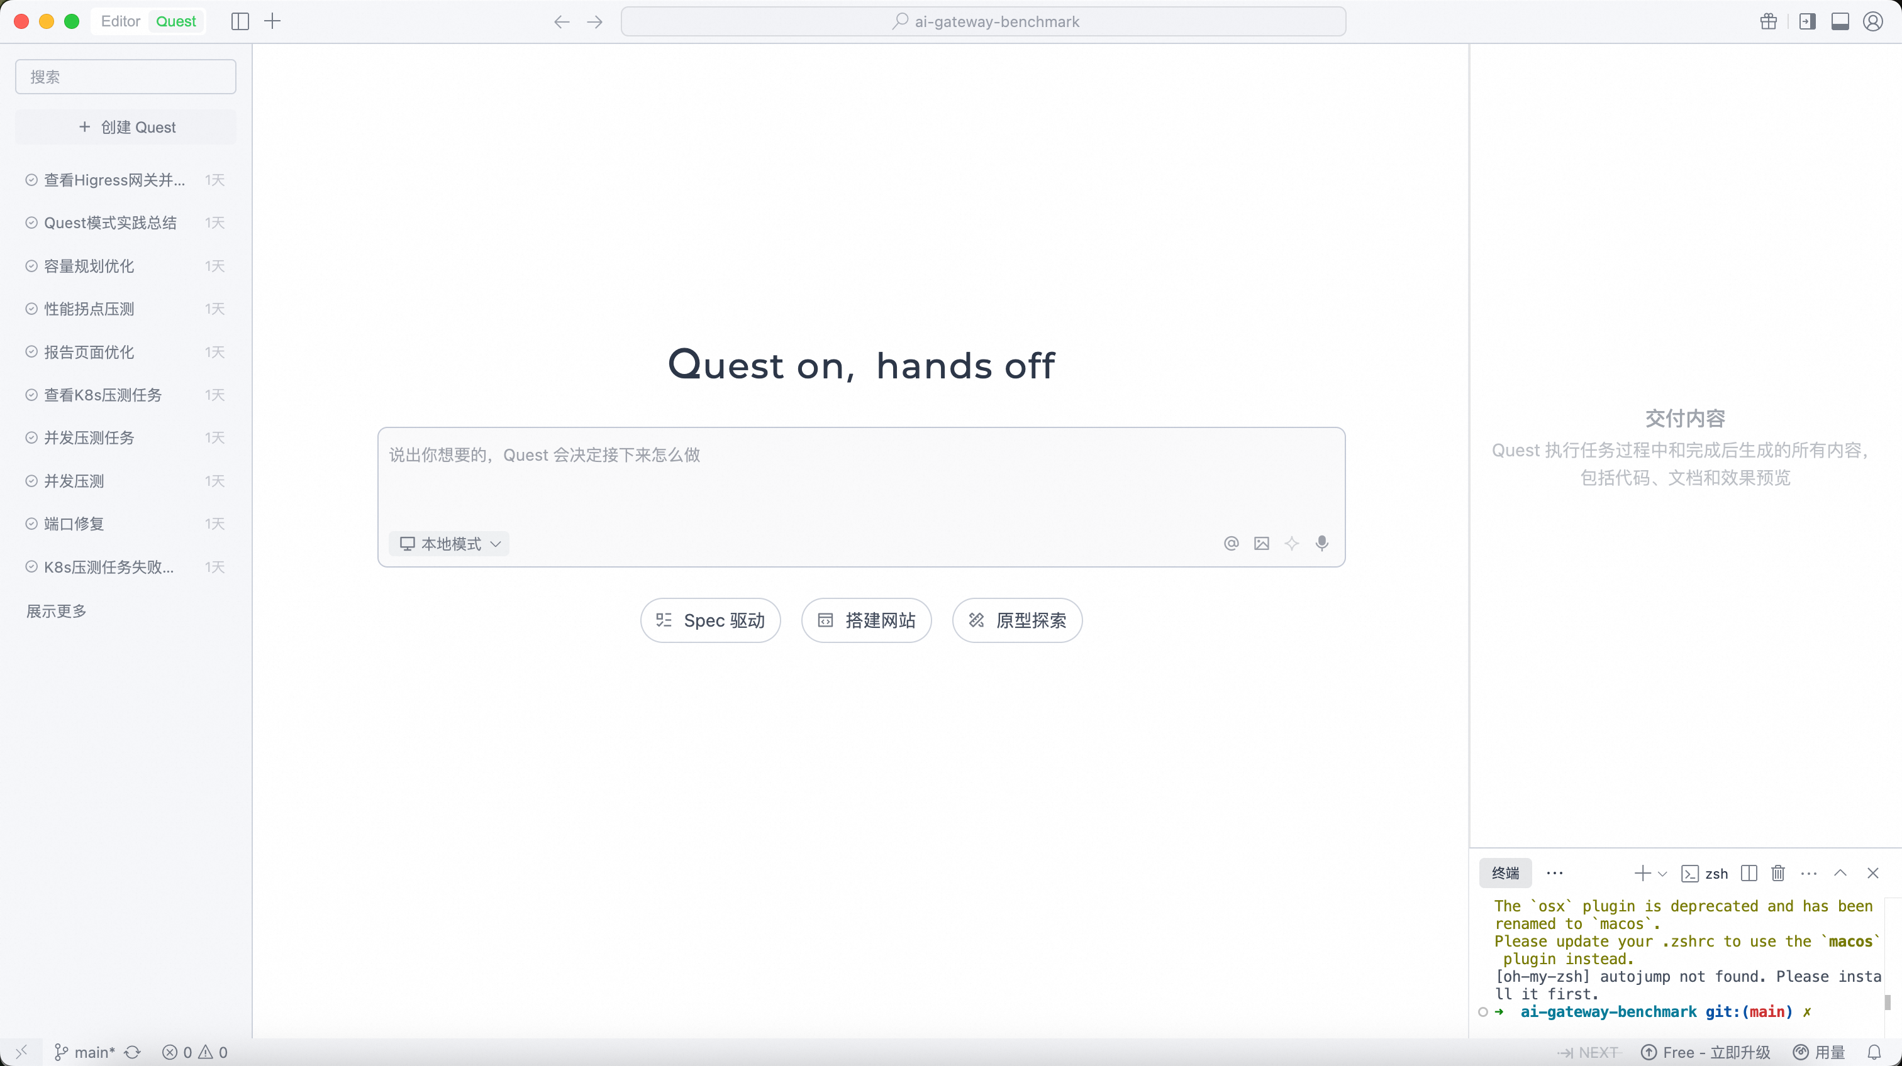Click the gift icon in title bar
The width and height of the screenshot is (1902, 1066).
(x=1769, y=21)
